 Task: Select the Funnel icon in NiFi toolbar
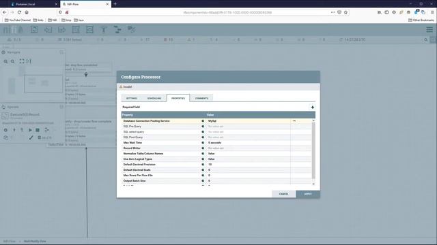(104, 29)
